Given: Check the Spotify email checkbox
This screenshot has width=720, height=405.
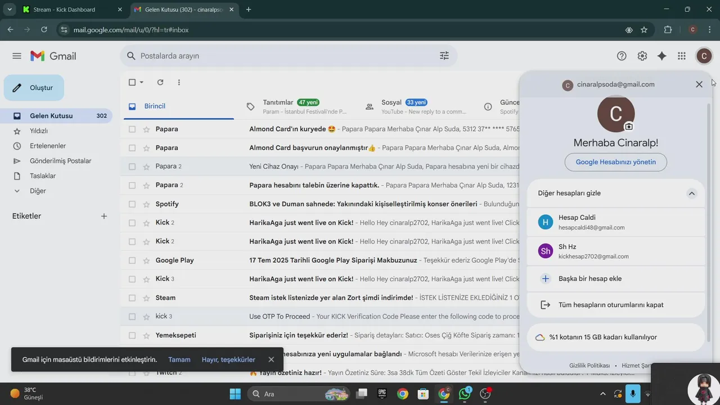Looking at the screenshot, I should (132, 204).
